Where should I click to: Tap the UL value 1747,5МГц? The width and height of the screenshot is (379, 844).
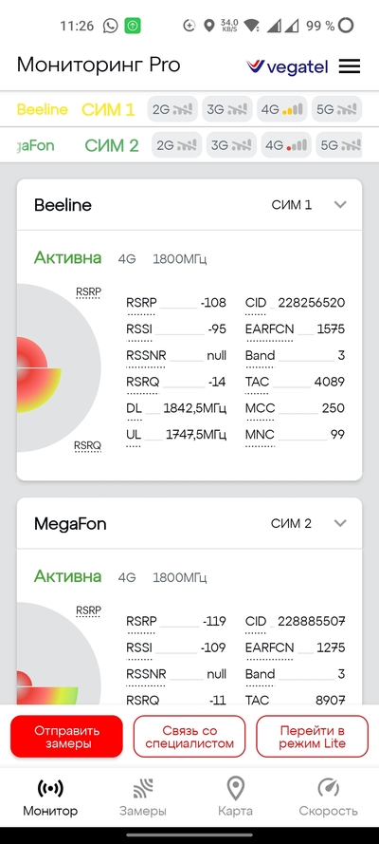(195, 435)
